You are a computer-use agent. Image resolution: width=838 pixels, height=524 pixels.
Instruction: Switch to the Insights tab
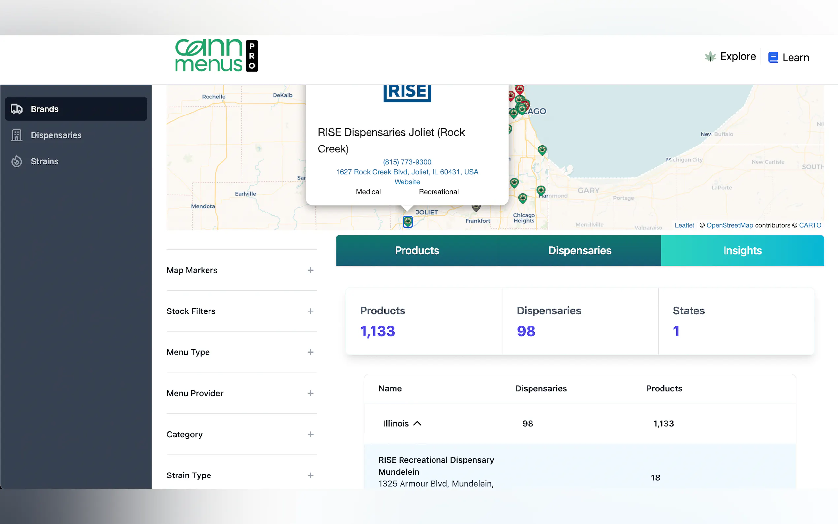click(x=742, y=250)
